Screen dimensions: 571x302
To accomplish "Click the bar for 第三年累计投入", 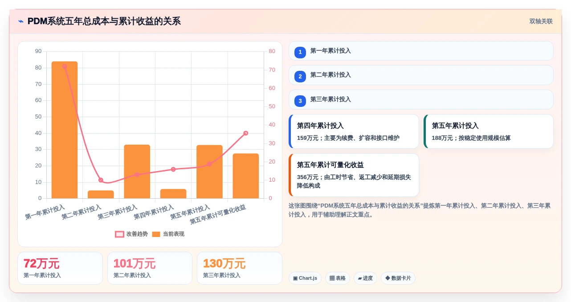I will tap(137, 171).
